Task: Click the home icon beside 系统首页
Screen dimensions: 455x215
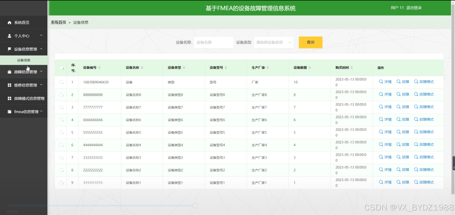Action: pyautogui.click(x=10, y=23)
